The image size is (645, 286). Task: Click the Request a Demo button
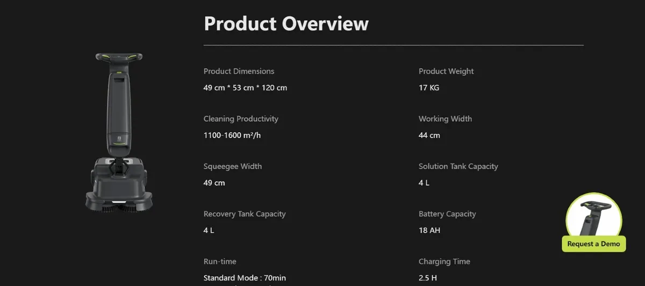point(593,244)
